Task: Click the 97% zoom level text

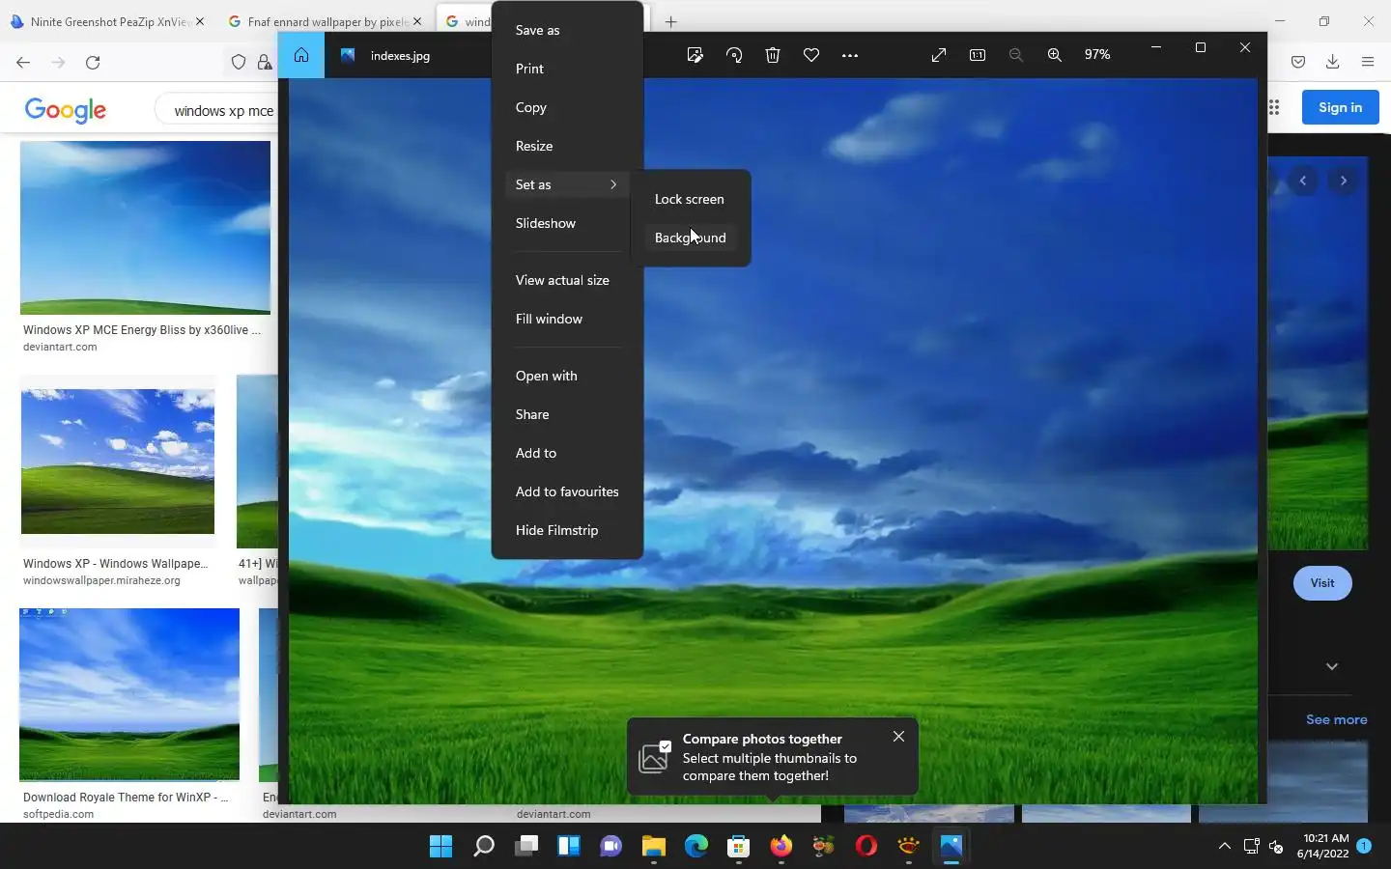Action: coord(1097,55)
